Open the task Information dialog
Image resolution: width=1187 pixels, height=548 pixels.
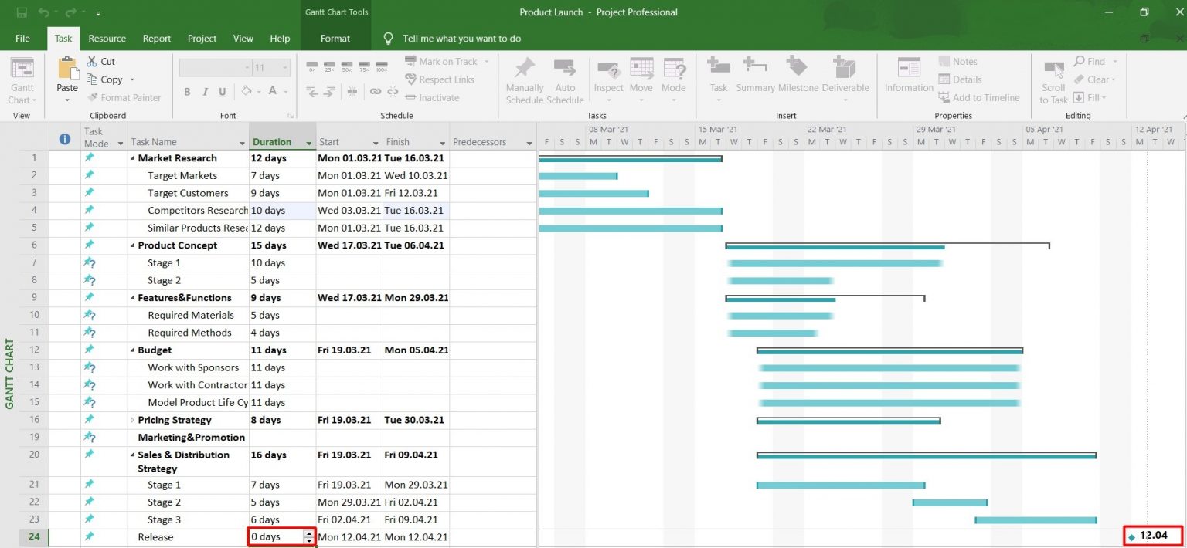907,73
